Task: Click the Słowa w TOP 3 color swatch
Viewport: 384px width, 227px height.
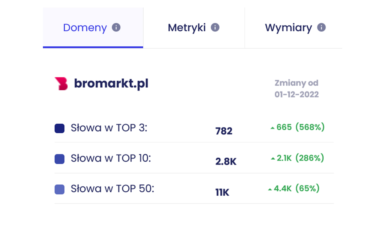Action: [59, 128]
